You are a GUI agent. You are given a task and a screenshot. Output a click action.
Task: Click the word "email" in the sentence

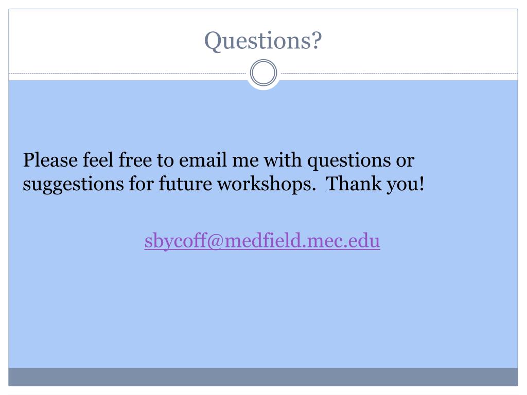(203, 160)
